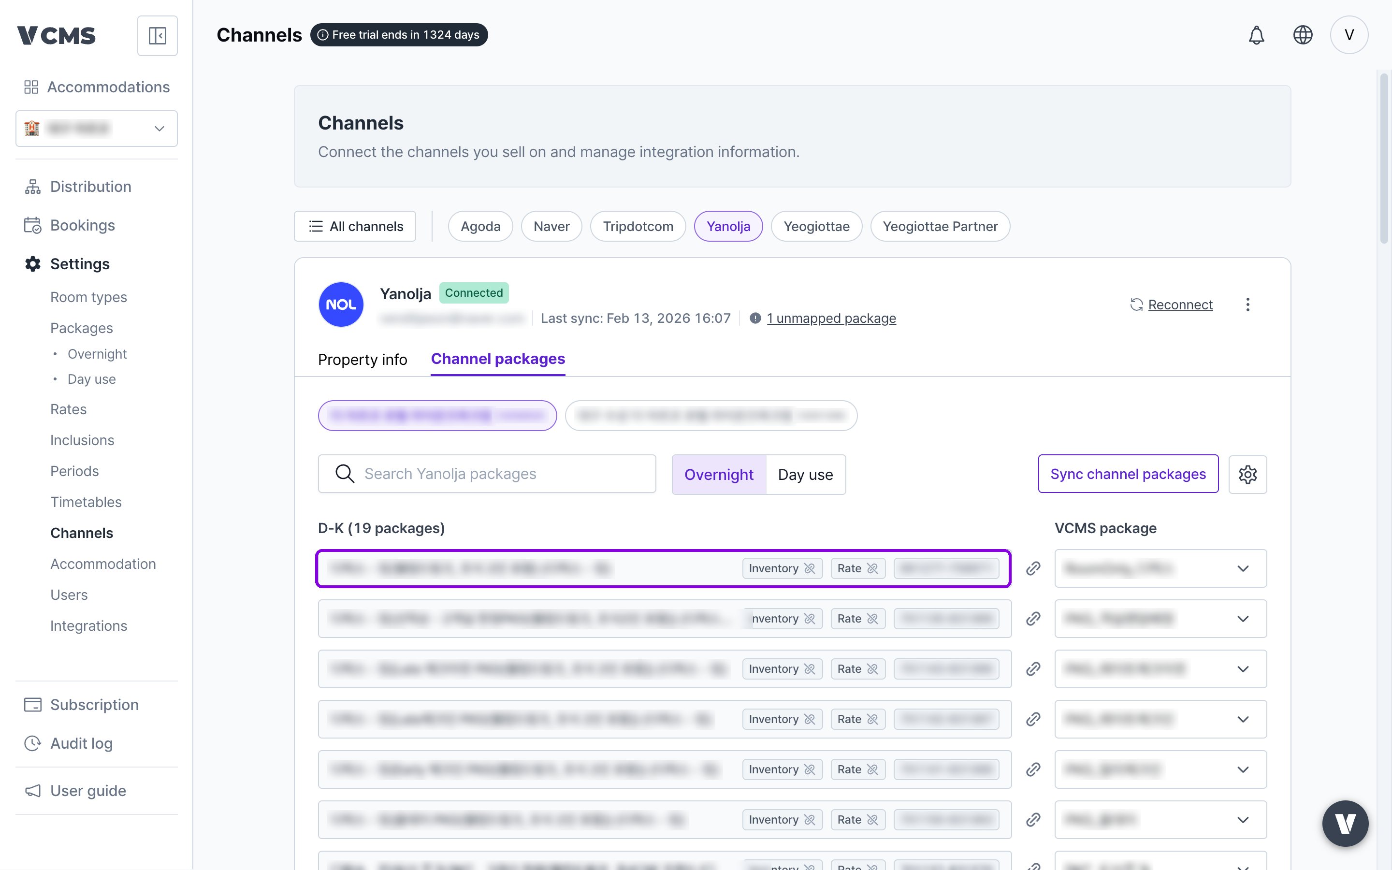Filter channels by Agoda
The height and width of the screenshot is (870, 1392).
tap(480, 226)
